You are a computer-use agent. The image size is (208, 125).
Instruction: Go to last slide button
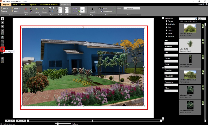click(24, 121)
